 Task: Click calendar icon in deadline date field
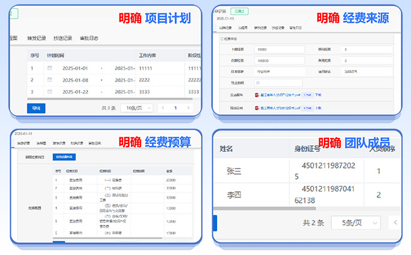[x=258, y=82]
